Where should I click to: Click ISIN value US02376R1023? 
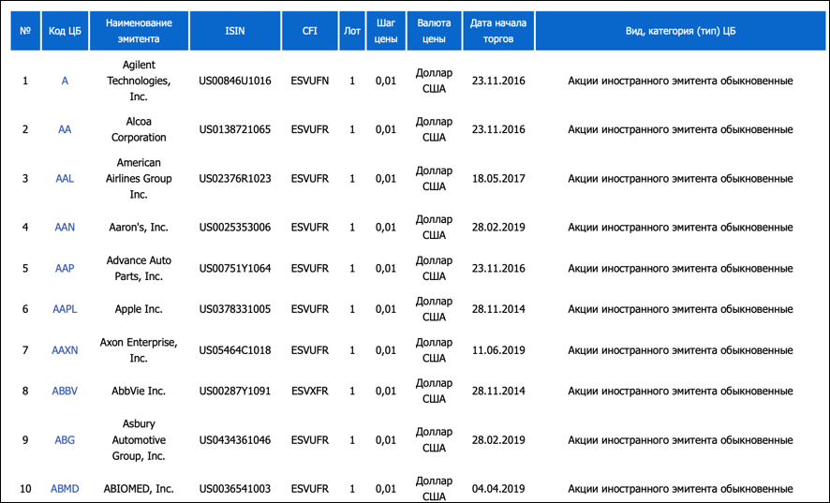(235, 178)
